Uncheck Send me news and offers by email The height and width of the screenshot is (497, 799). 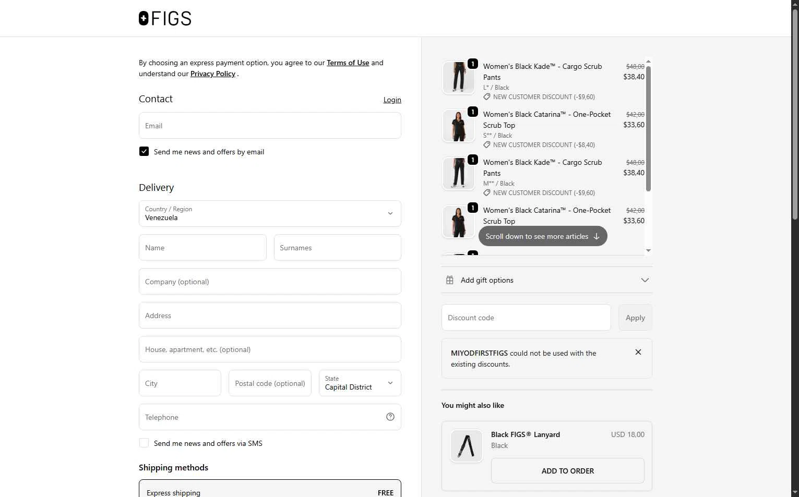coord(144,152)
